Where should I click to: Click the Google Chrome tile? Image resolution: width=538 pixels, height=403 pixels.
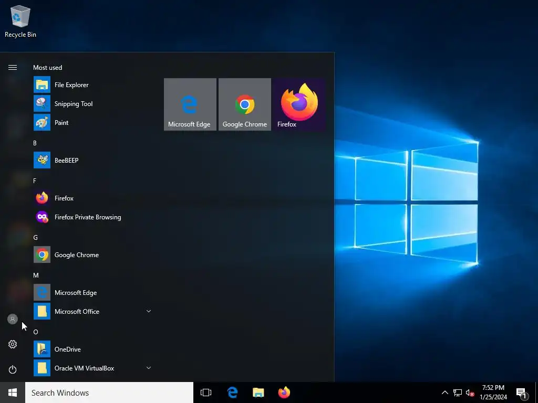[245, 104]
